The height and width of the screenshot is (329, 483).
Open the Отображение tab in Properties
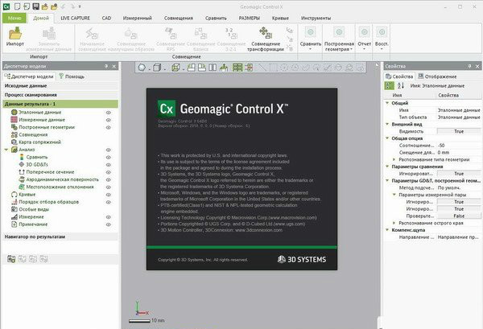click(437, 76)
